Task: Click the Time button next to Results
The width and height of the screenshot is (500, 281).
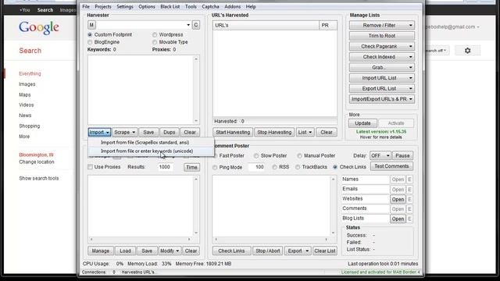Action: click(191, 167)
